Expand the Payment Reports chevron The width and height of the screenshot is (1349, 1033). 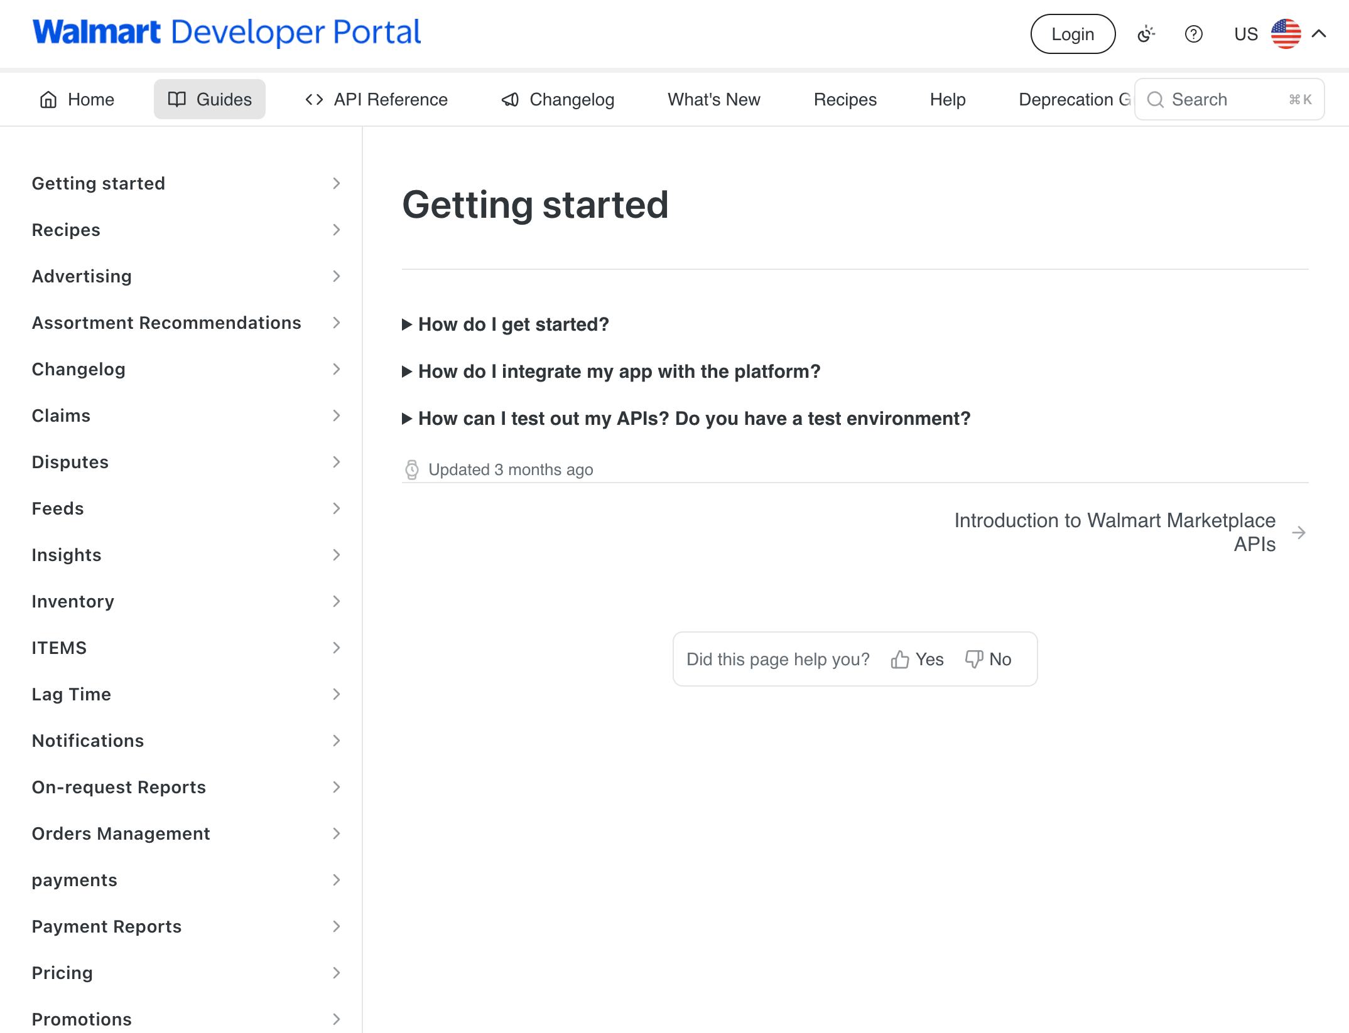tap(337, 926)
